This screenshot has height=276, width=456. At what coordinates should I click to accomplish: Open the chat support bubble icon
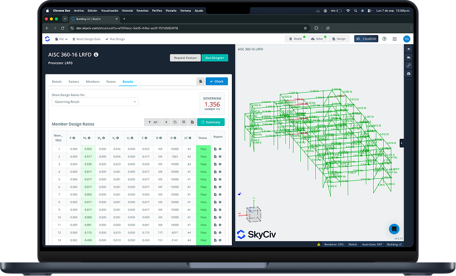[394, 229]
